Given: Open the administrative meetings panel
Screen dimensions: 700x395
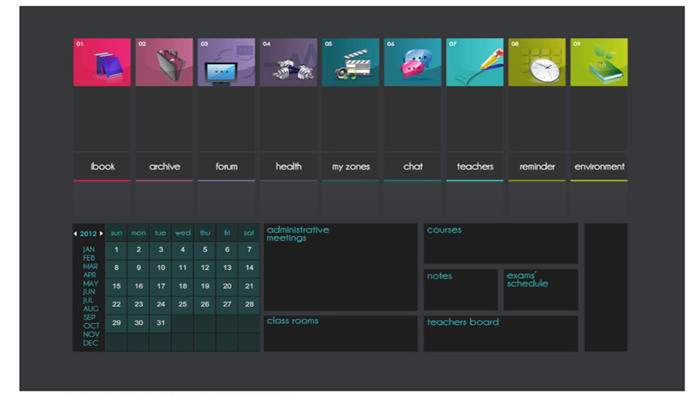Looking at the screenshot, I should [340, 267].
